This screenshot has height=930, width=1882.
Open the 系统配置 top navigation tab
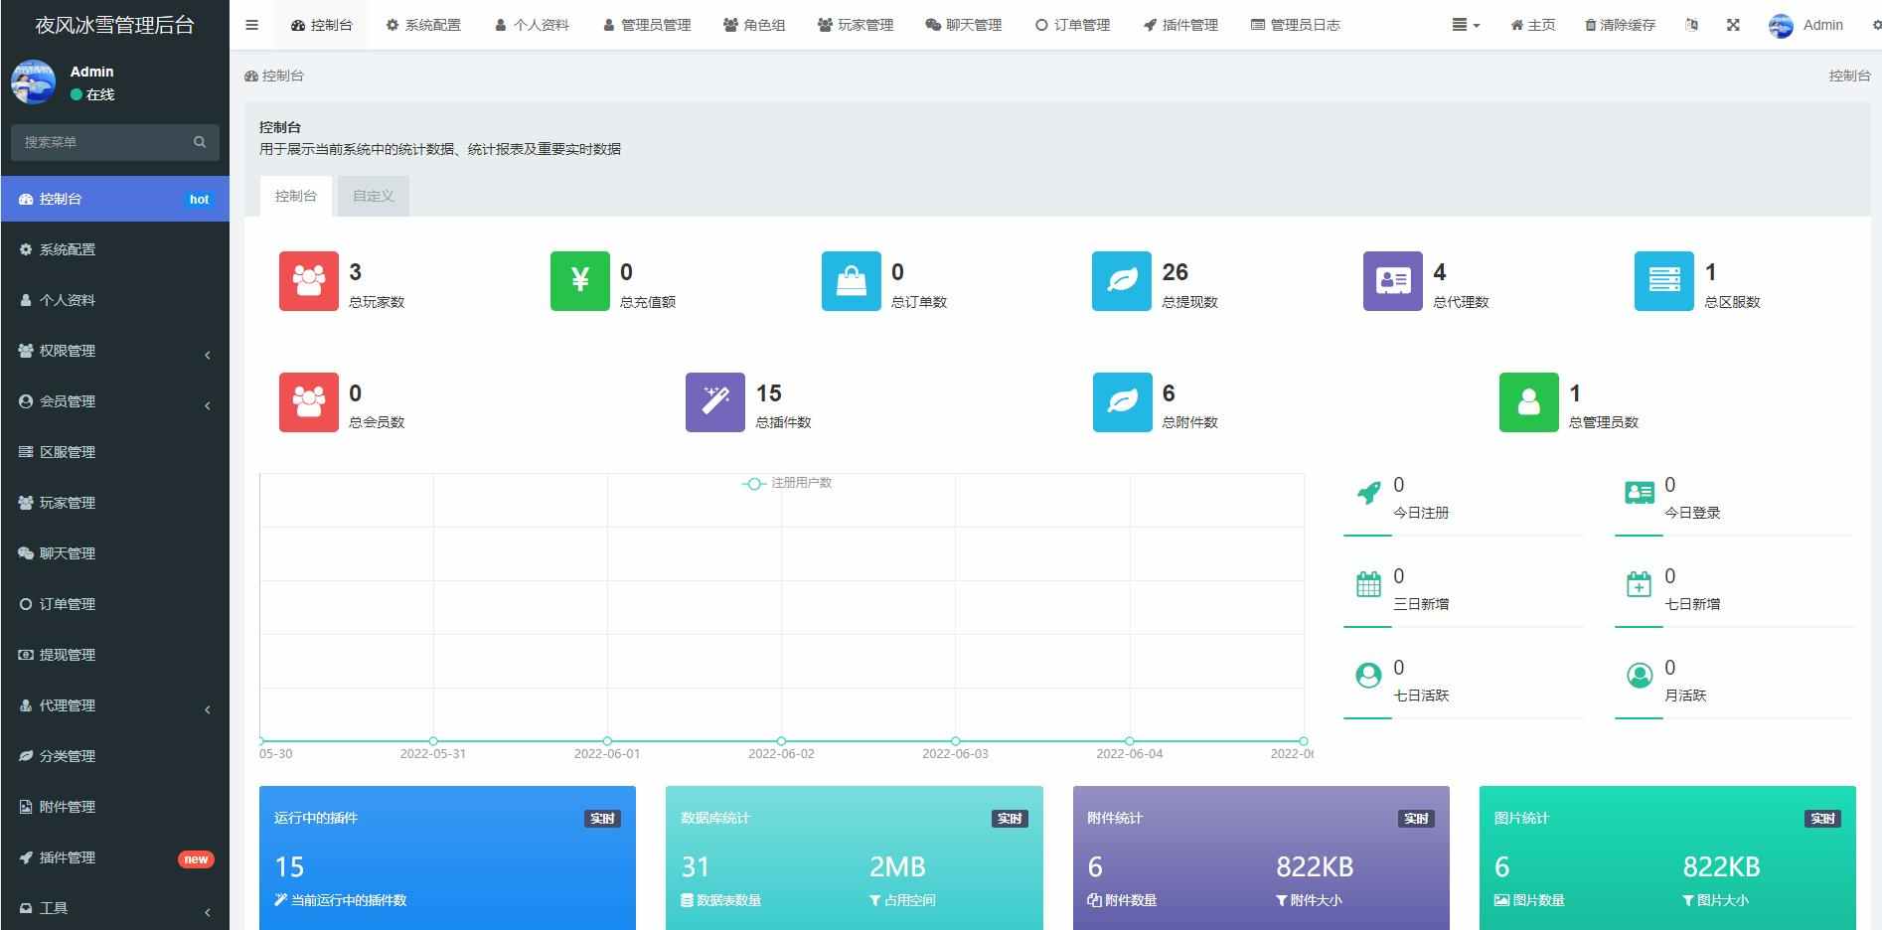(x=423, y=25)
